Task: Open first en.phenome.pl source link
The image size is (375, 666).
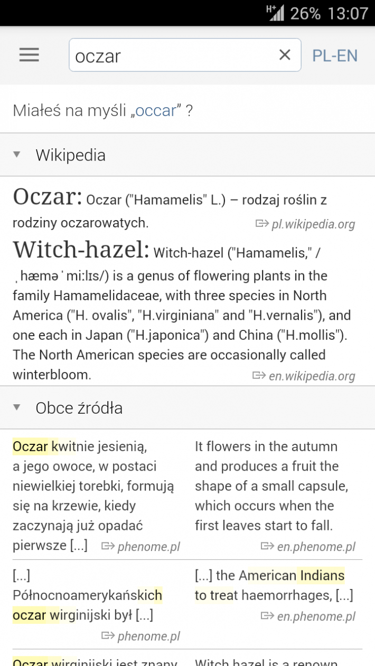Action: coord(316,546)
